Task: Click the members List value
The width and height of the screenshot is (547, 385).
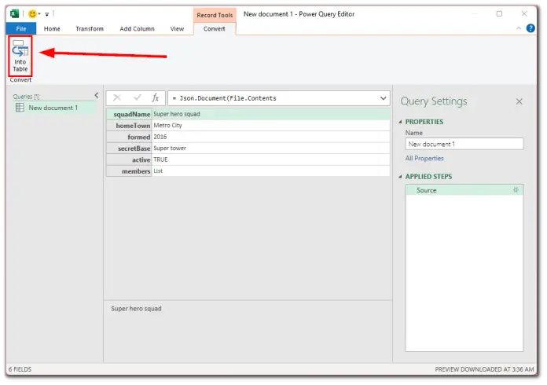Action: click(158, 170)
